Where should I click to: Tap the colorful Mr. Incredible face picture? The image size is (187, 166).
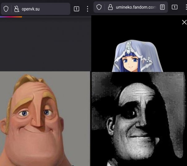click(x=45, y=119)
